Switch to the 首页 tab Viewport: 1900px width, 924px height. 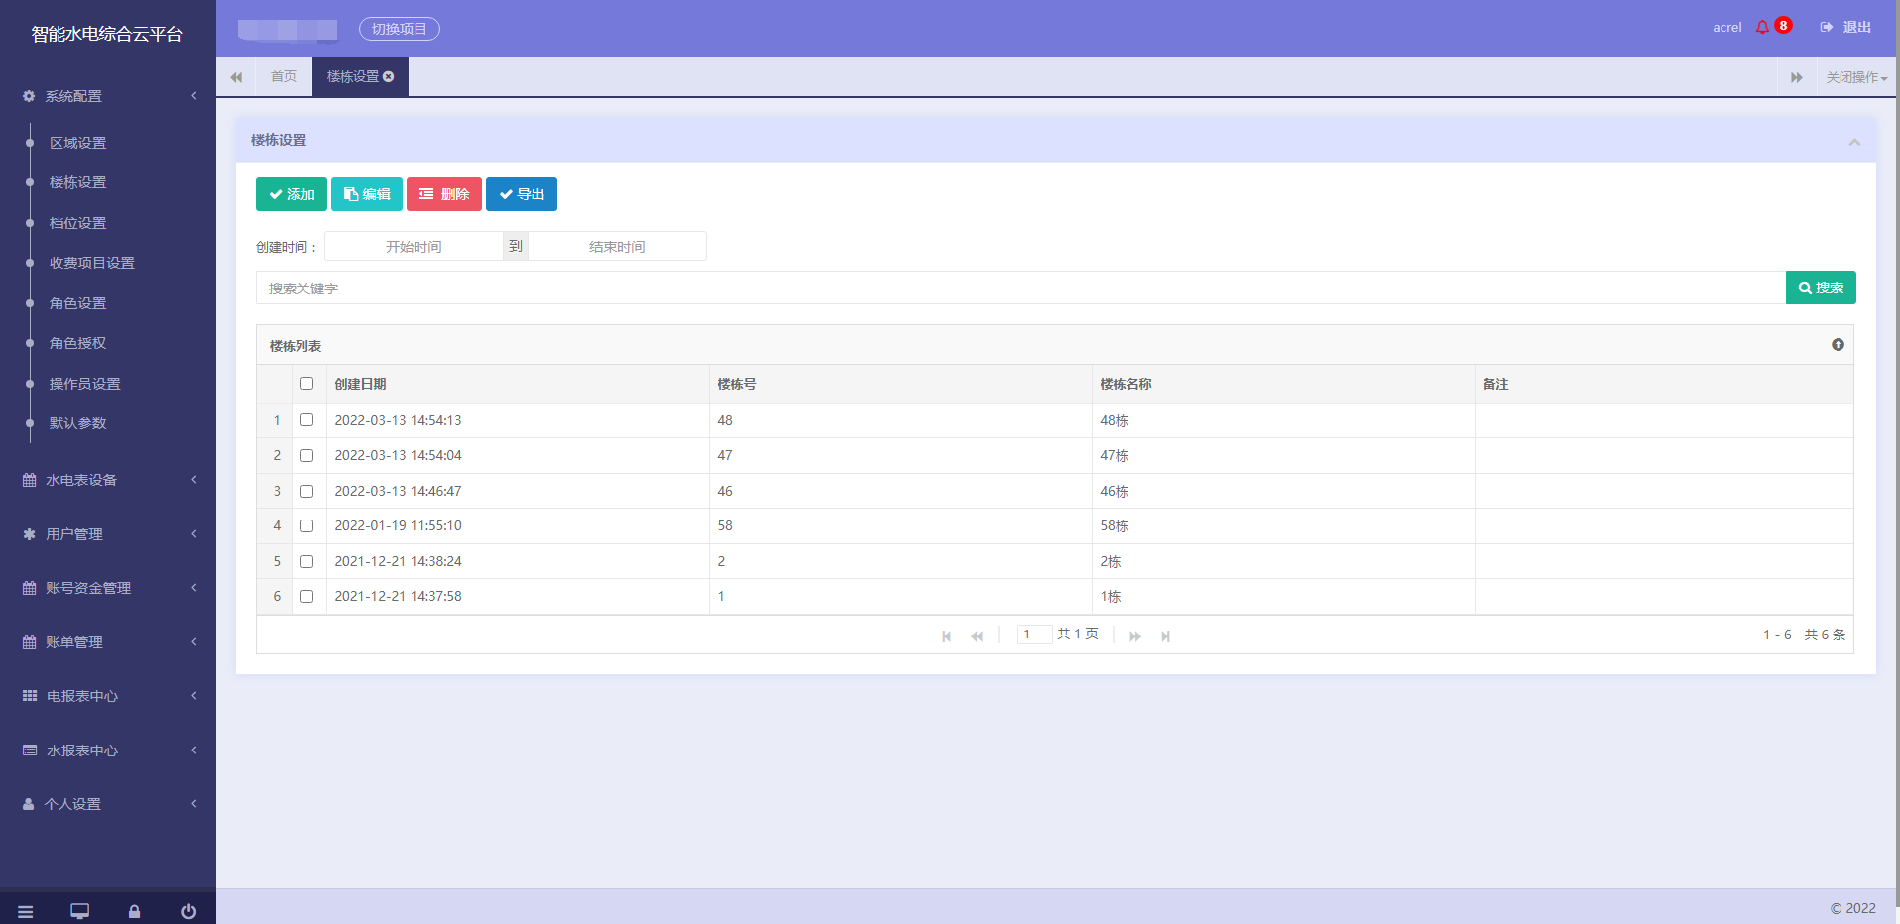(x=284, y=77)
